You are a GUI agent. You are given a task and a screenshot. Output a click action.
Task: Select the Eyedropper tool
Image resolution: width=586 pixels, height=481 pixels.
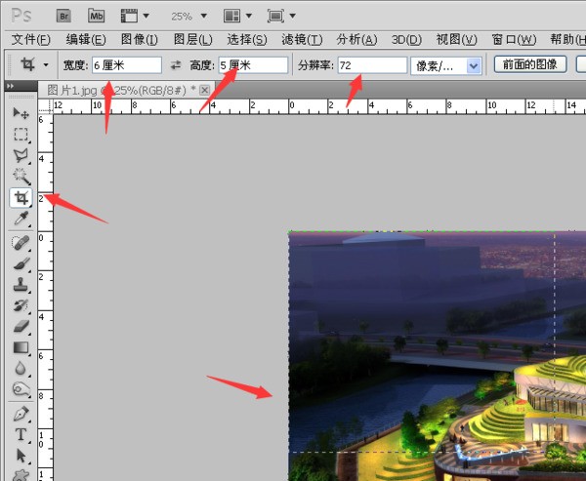pos(21,220)
